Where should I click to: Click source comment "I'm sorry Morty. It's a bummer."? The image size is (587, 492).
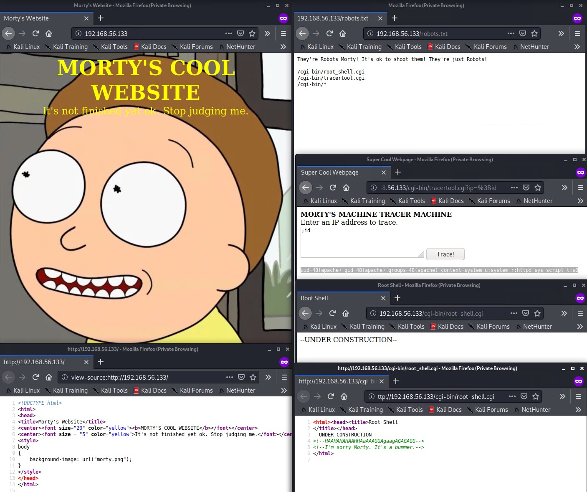point(369,447)
